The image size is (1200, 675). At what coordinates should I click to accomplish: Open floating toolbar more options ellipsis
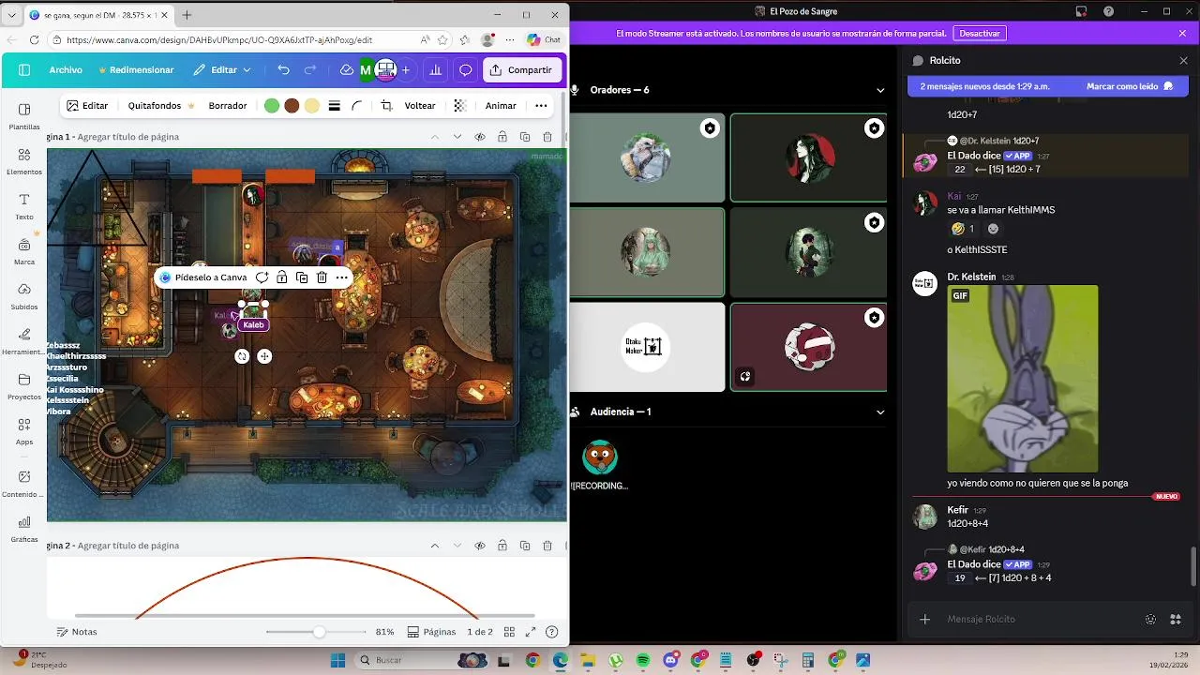point(342,277)
